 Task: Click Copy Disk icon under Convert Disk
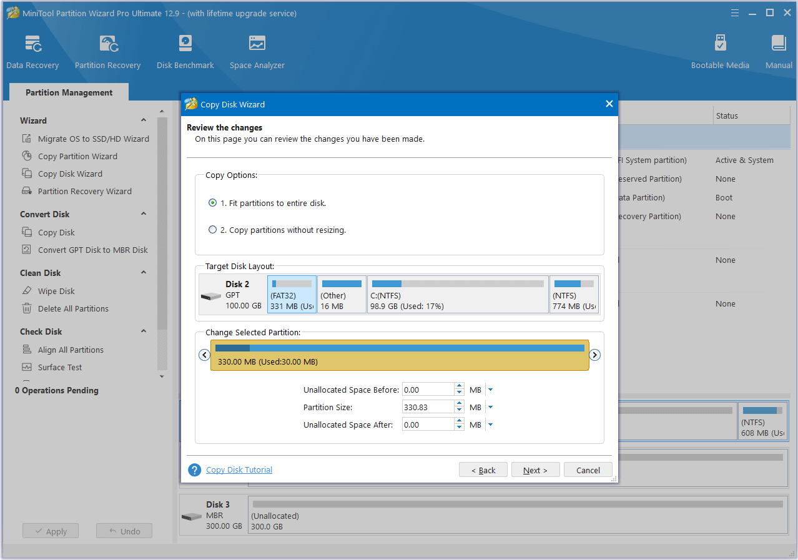pos(27,232)
